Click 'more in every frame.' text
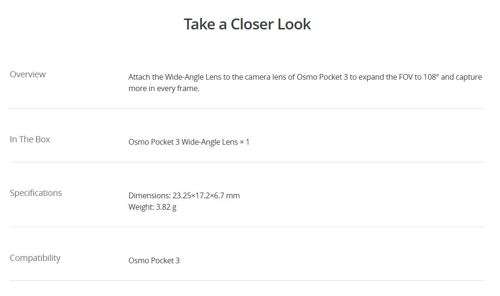 (x=164, y=89)
